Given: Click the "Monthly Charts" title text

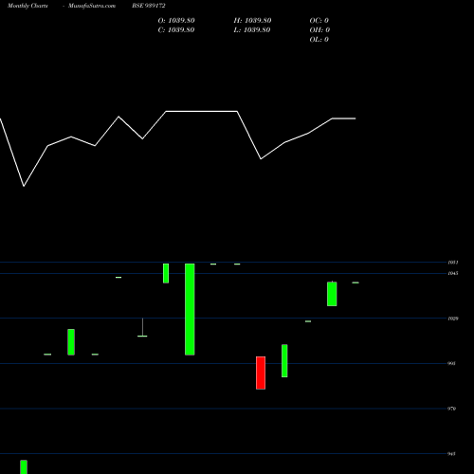Looking at the screenshot, I should click(x=27, y=6).
